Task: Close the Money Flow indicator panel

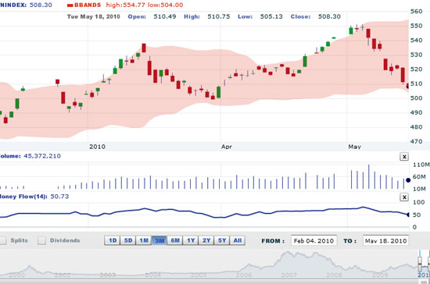Action: [404, 197]
